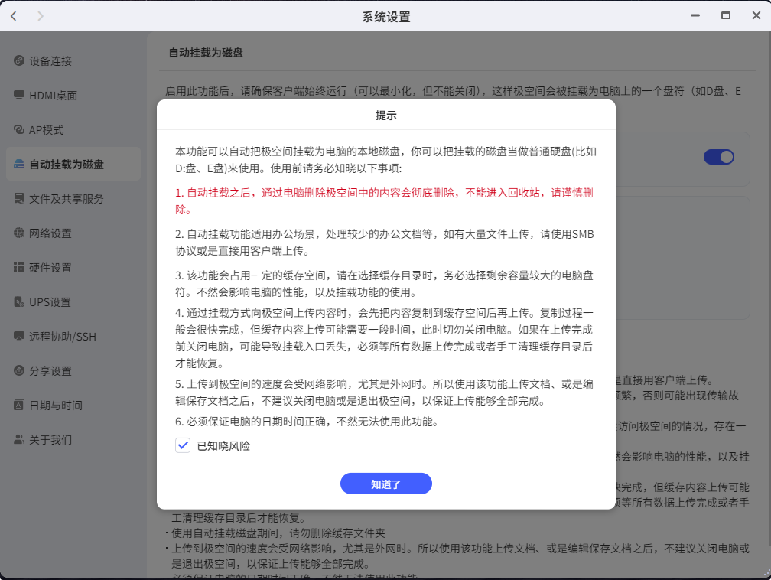
Task: Open the 分享设置 icon
Action: [x=18, y=370]
